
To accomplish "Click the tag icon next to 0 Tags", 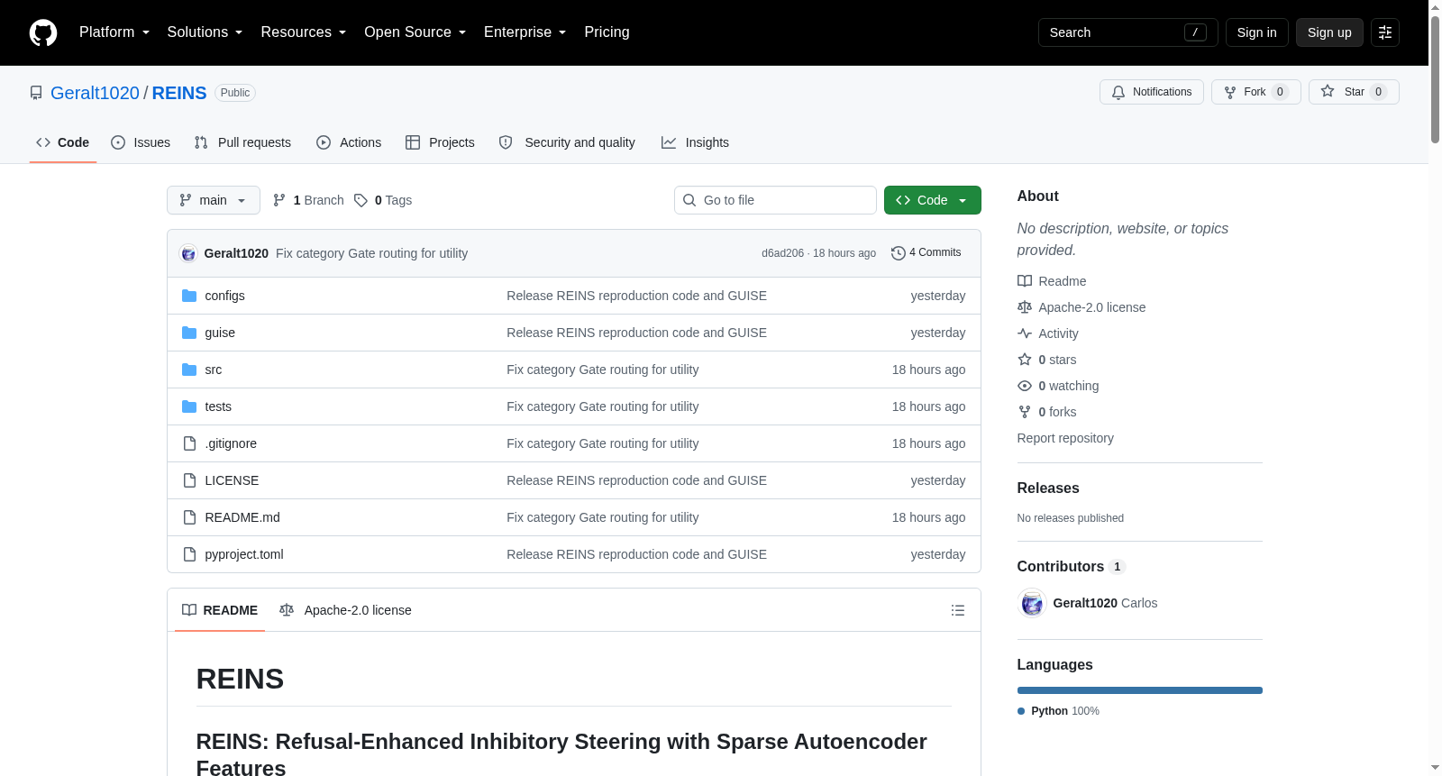I will (360, 200).
